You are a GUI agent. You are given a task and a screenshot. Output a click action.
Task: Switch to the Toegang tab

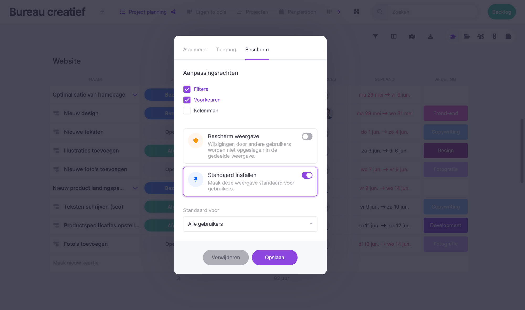[225, 49]
